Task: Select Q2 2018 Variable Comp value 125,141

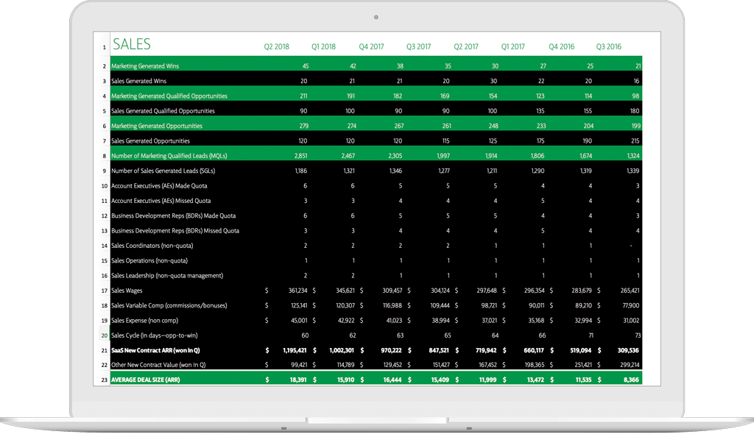Action: (299, 305)
